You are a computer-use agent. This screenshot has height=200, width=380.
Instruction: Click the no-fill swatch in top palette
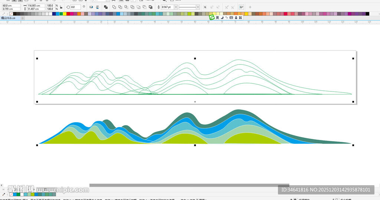pos(11,14)
